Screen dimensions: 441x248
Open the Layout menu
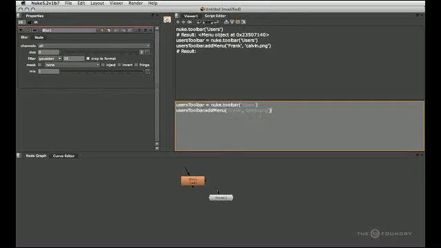97,3
